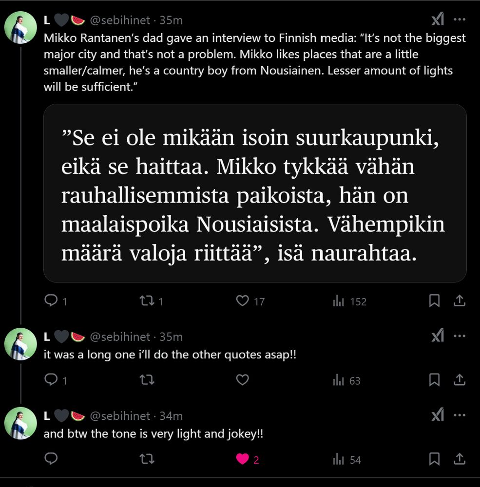This screenshot has width=480, height=487.
Task: Open the Finnish quote image
Action: point(255,193)
